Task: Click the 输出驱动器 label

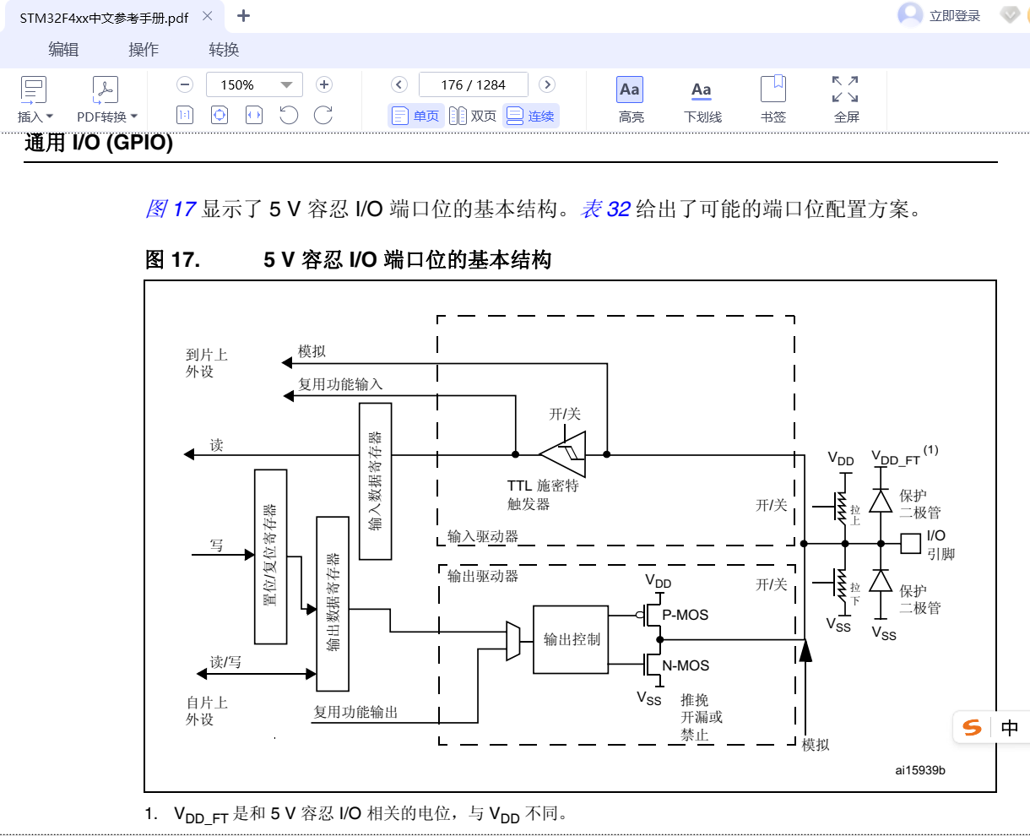Action: click(483, 576)
